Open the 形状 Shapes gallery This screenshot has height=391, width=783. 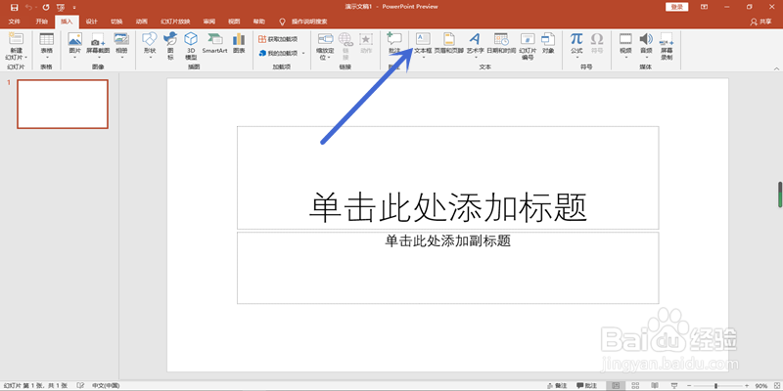point(150,46)
